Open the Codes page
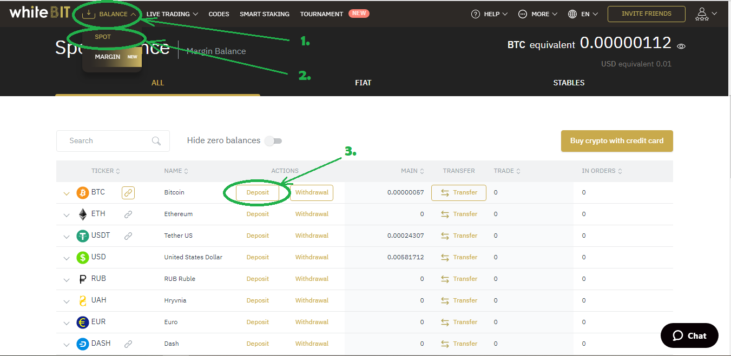 click(219, 14)
